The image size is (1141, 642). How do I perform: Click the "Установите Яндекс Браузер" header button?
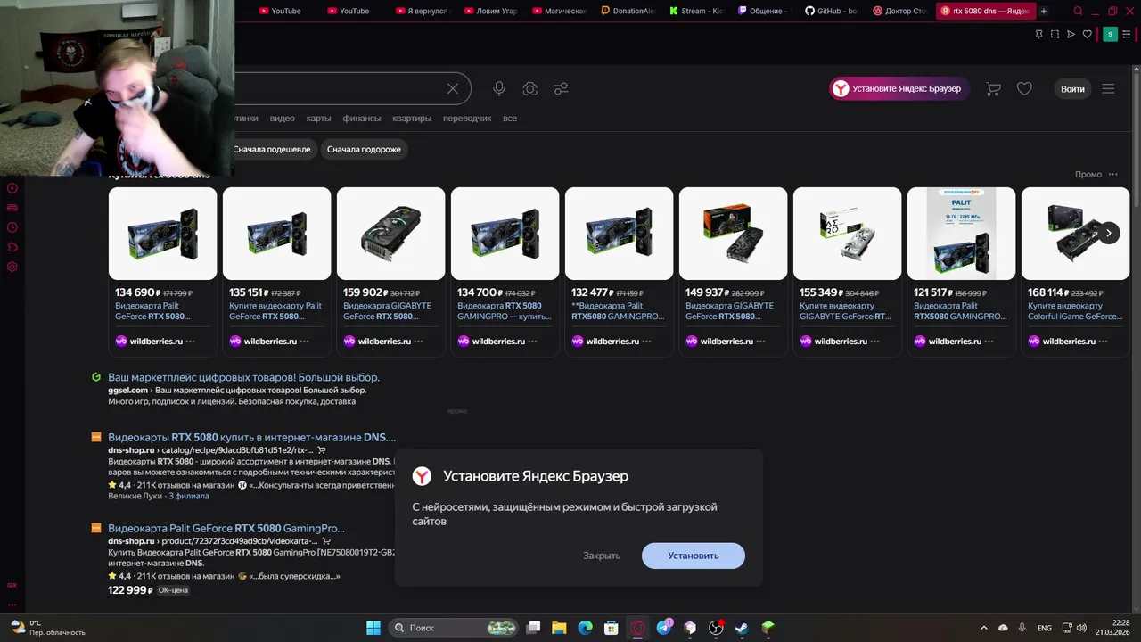(x=899, y=88)
